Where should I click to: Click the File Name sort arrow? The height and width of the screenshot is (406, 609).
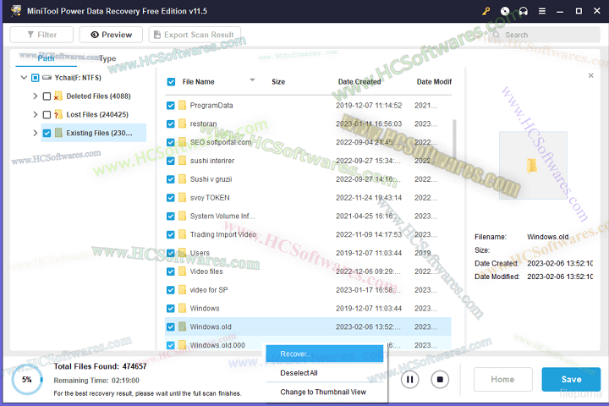point(252,80)
